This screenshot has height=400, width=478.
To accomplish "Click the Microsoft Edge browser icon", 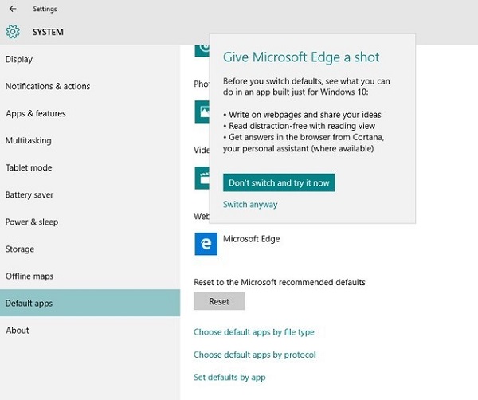I will [206, 244].
